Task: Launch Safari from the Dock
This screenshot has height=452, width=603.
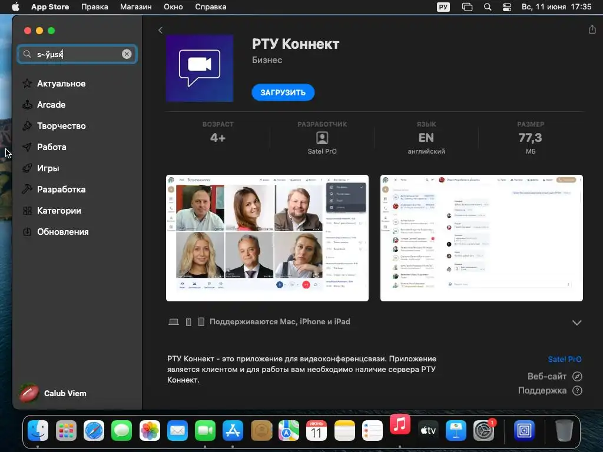Action: (x=94, y=430)
